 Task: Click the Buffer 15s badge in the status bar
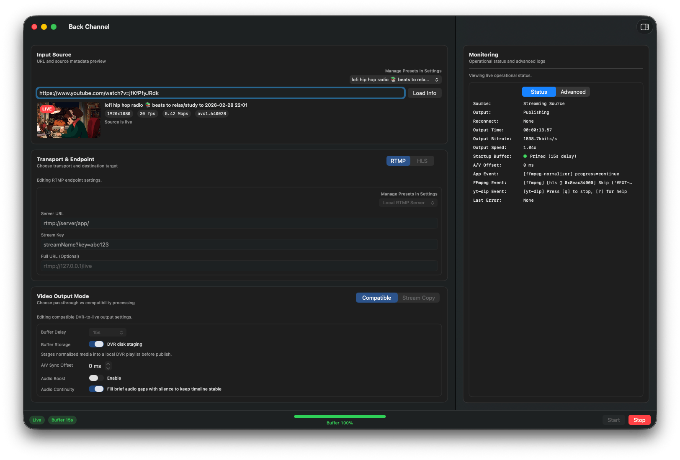62,420
